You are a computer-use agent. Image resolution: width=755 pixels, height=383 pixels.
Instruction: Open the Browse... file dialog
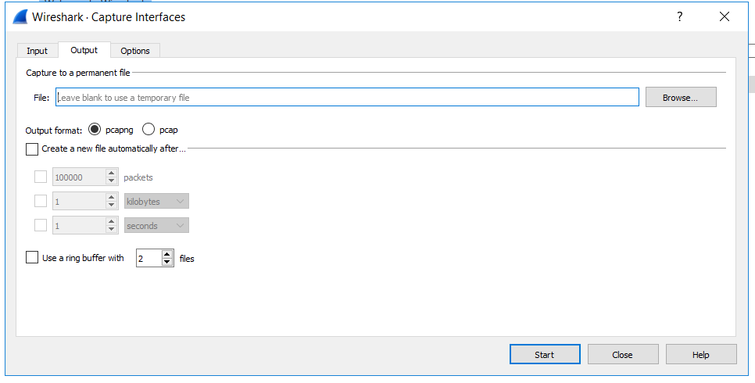pyautogui.click(x=681, y=98)
